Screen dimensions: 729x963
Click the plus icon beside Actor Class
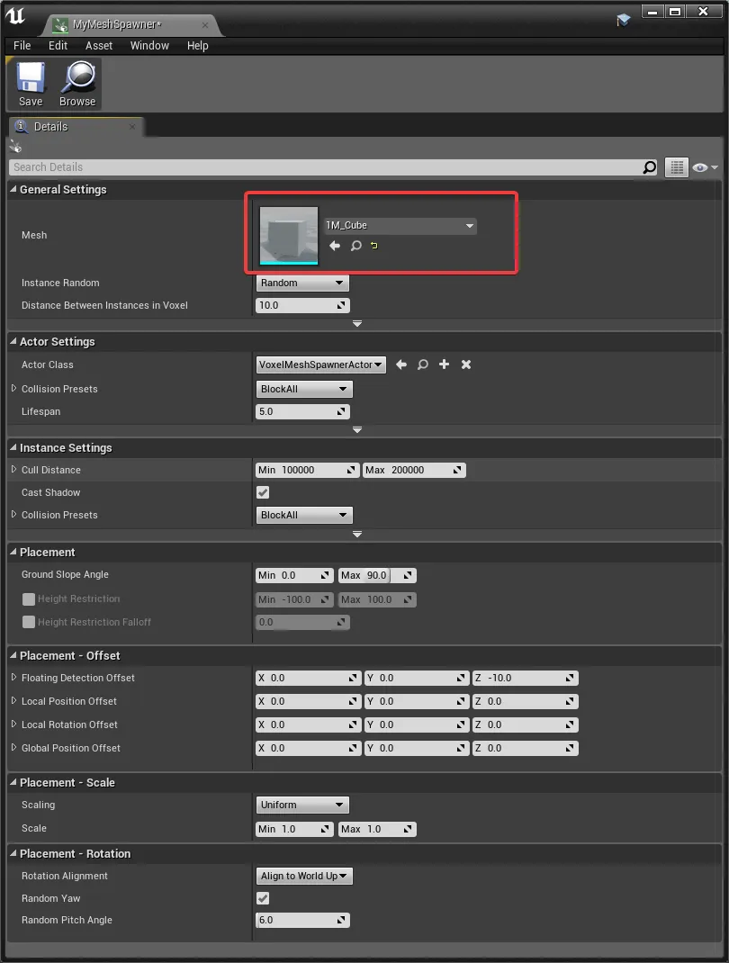click(x=444, y=364)
